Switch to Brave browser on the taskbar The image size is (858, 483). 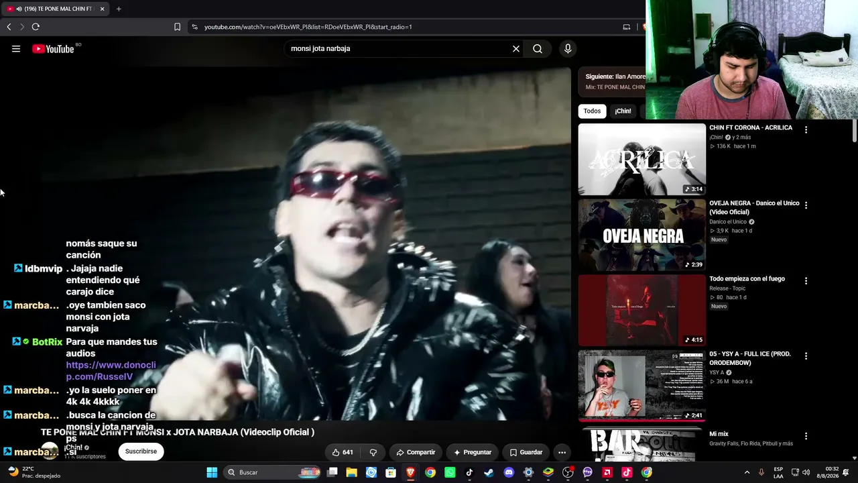click(410, 472)
